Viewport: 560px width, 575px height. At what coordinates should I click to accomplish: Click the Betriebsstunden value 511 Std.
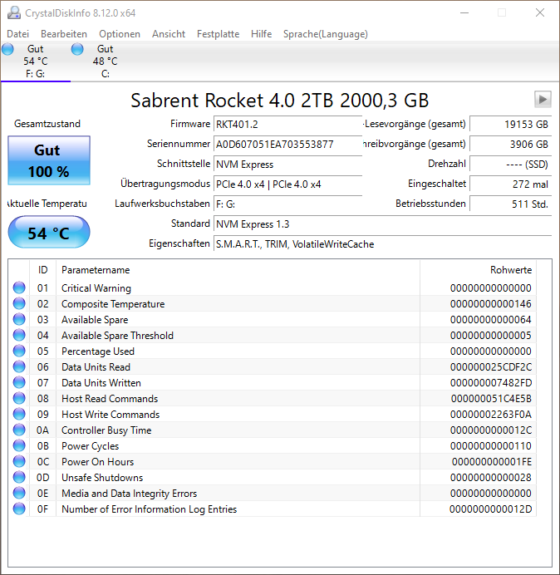[x=510, y=204]
